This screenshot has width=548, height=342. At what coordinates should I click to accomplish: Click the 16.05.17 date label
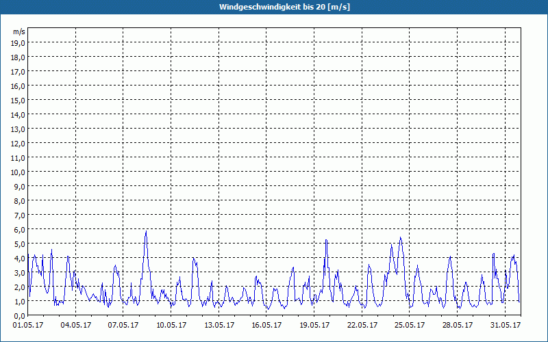click(x=266, y=325)
